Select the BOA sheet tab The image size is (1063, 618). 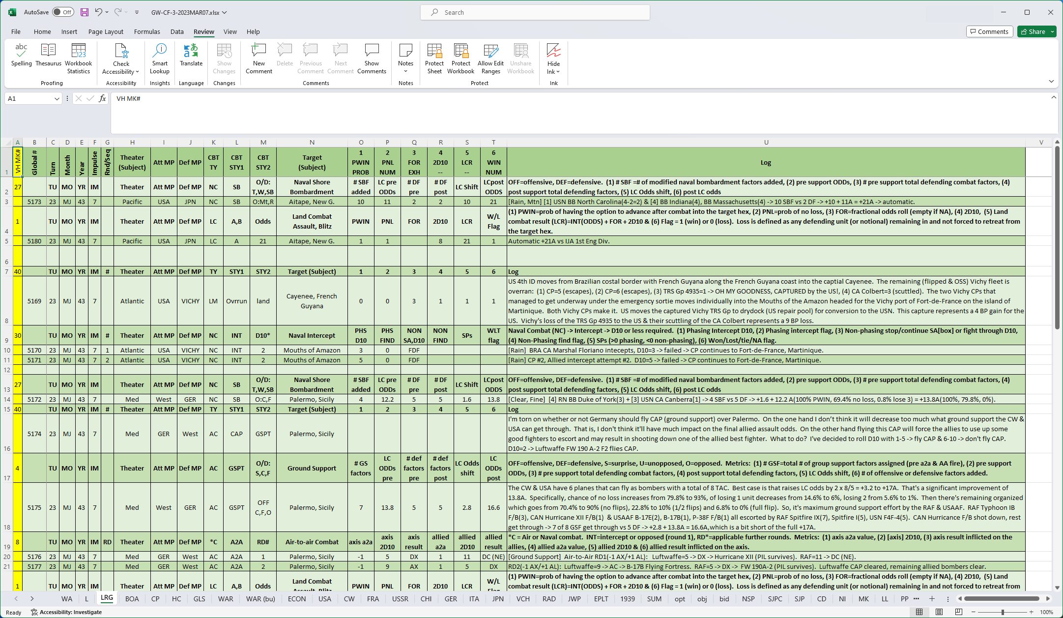coord(132,598)
